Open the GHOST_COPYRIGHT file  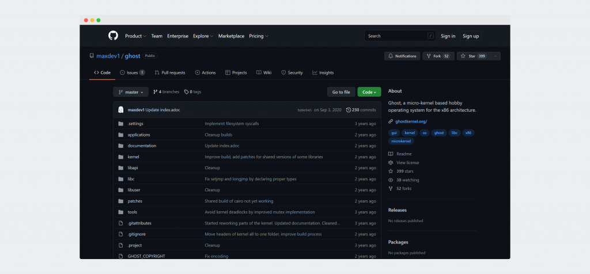coord(146,256)
